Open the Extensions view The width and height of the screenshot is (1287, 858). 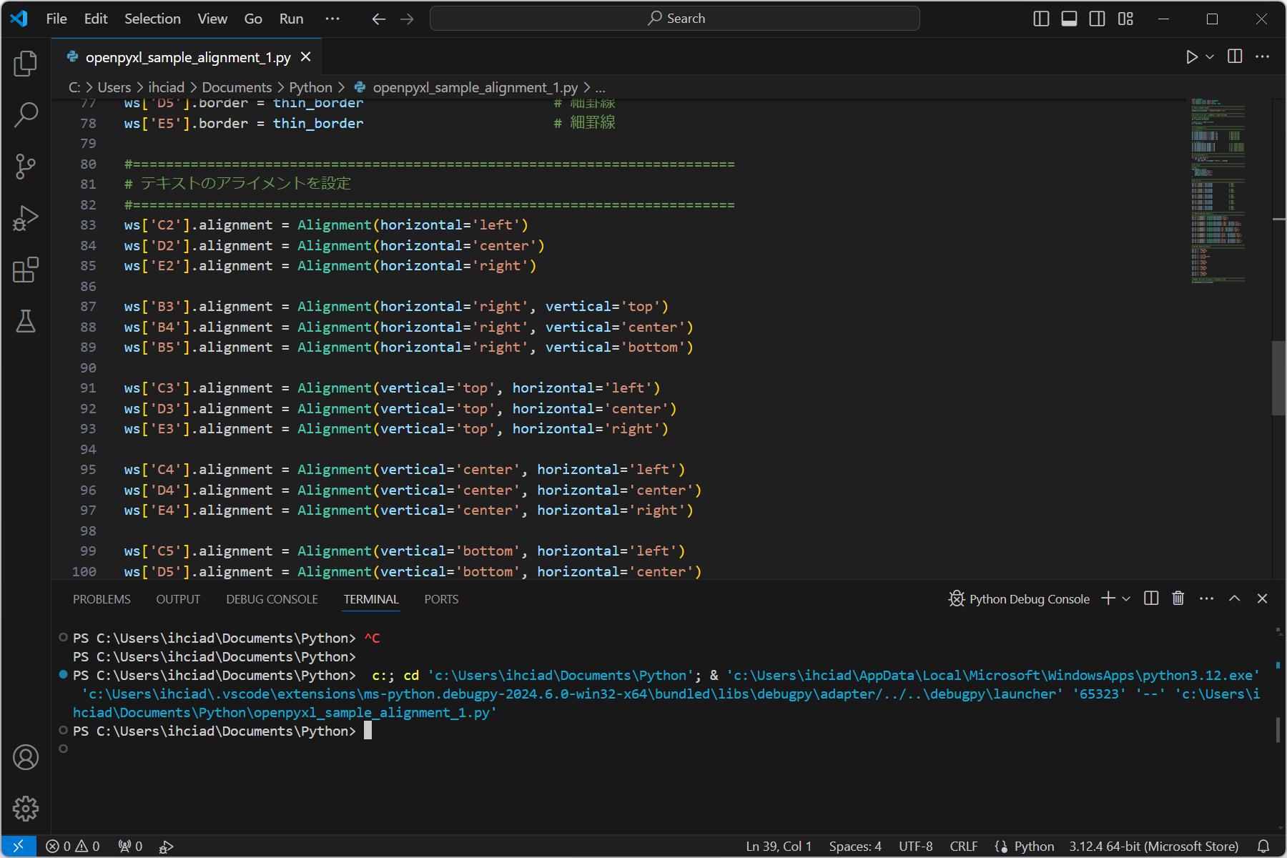click(26, 270)
